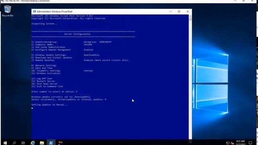Select the PowerShell taskbar button
The height and width of the screenshot is (145, 258).
tap(51, 143)
